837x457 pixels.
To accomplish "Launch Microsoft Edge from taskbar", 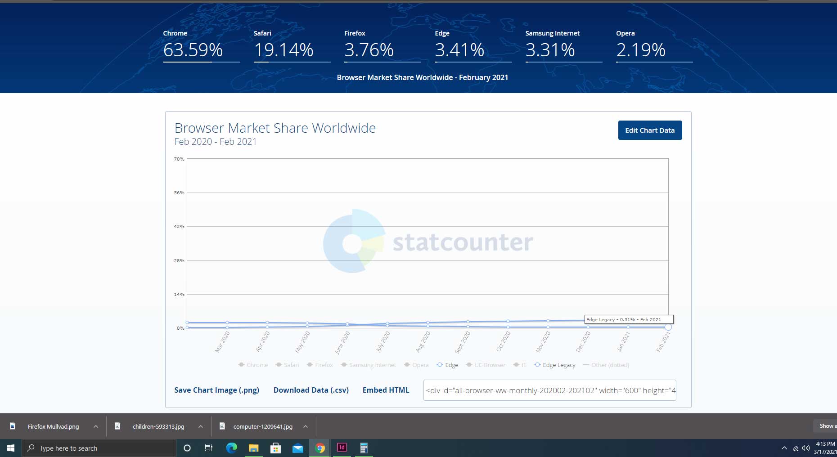I will tap(232, 448).
